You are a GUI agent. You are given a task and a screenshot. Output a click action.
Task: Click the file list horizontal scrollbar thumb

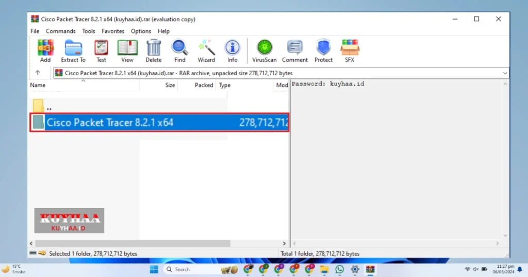133,243
